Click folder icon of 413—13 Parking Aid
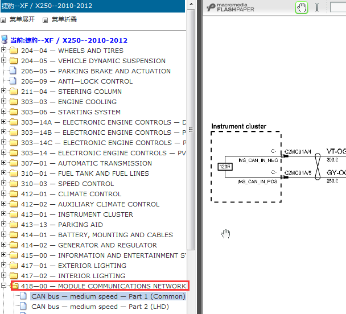346x314 pixels. (x=14, y=224)
